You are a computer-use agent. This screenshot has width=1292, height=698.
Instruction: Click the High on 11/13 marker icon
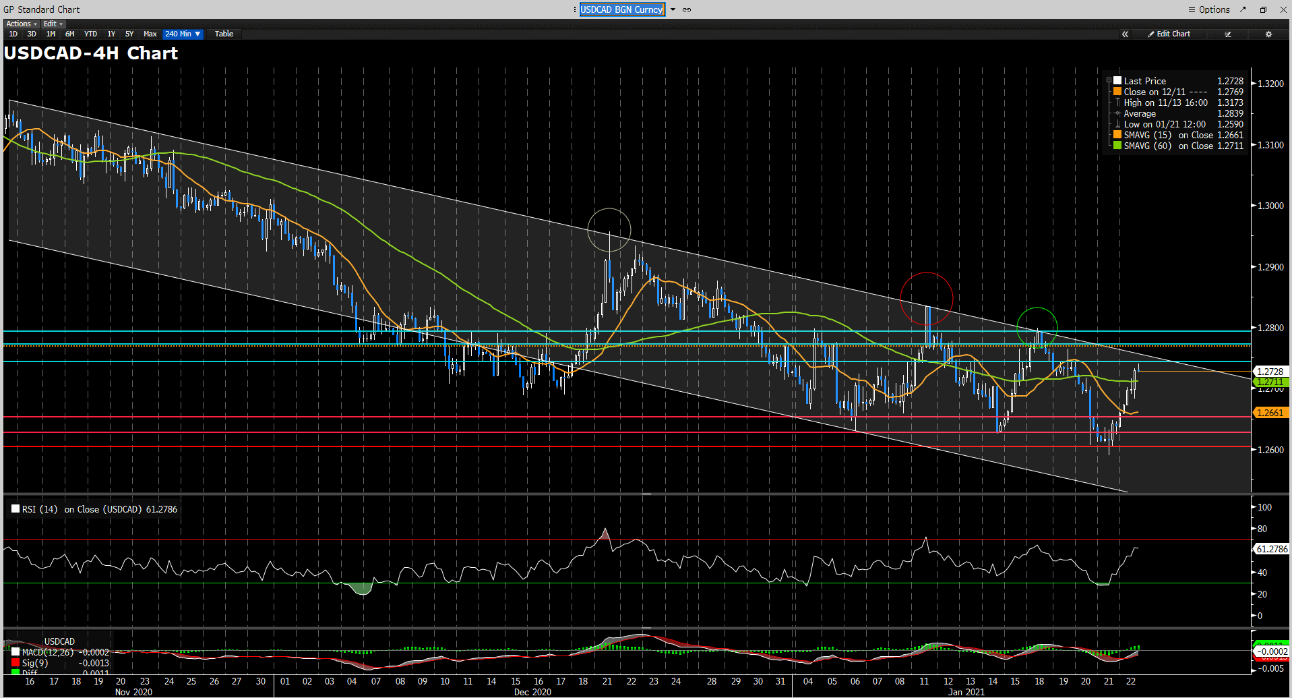tap(1117, 103)
